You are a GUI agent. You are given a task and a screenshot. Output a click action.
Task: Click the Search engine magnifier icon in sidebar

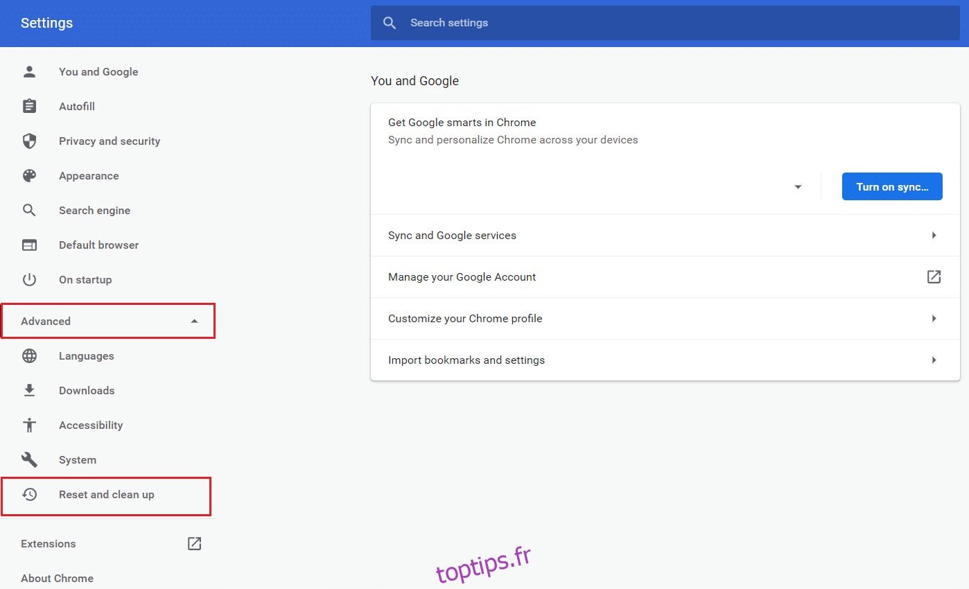click(x=29, y=210)
